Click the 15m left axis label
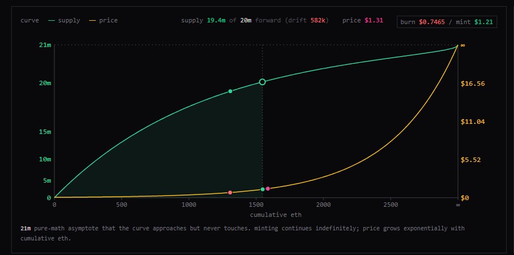Image resolution: width=514 pixels, height=255 pixels. (45, 132)
